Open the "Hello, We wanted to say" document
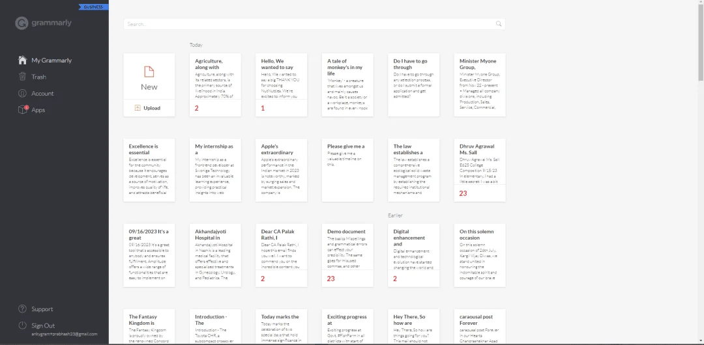 [x=282, y=85]
